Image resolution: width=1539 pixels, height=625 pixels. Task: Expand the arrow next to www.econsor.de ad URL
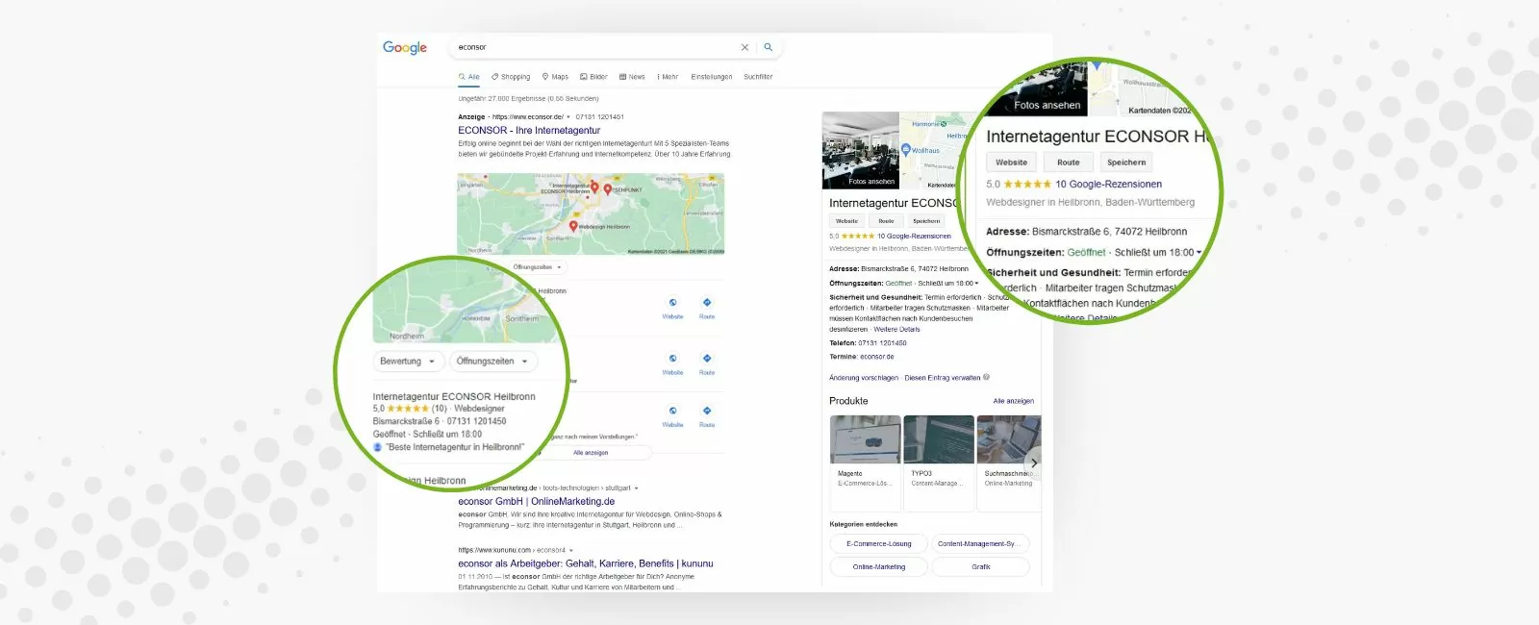tap(568, 117)
